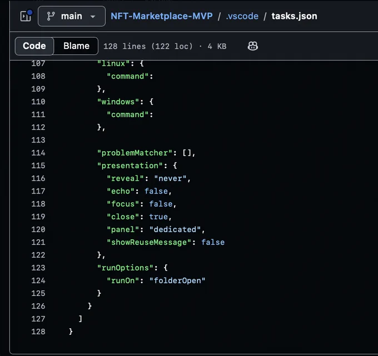Click the "folderOpen" value on line 124
This screenshot has height=356, width=378.
coord(177,280)
